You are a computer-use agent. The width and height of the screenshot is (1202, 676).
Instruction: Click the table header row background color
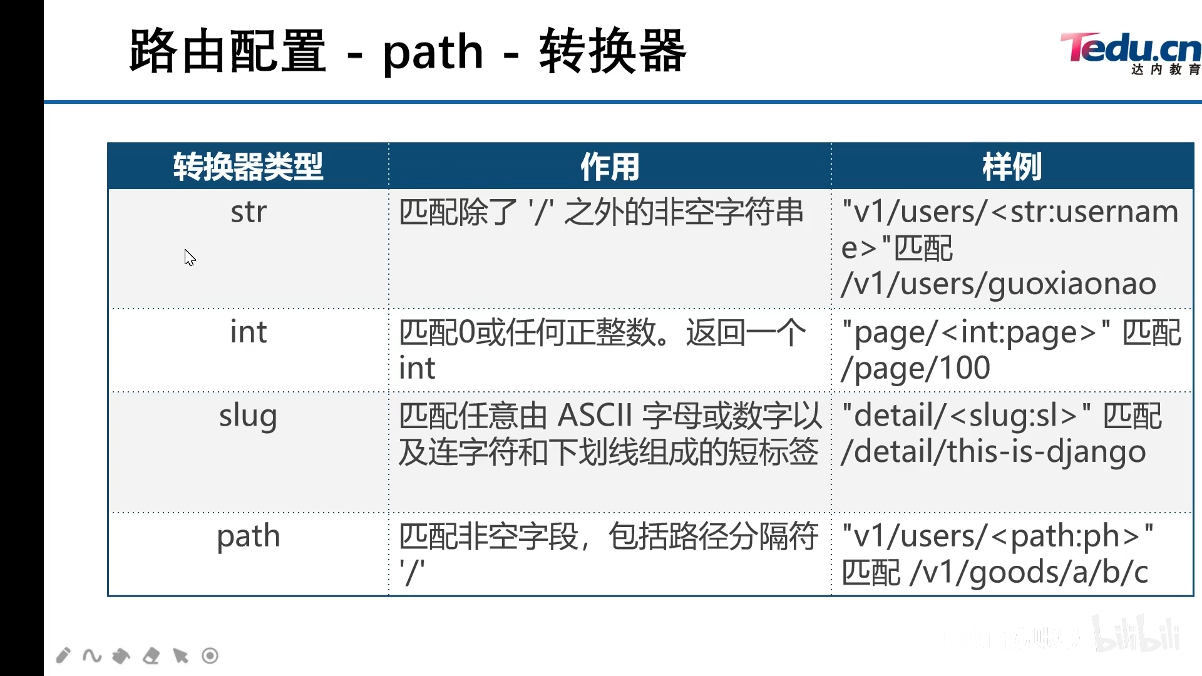point(652,164)
